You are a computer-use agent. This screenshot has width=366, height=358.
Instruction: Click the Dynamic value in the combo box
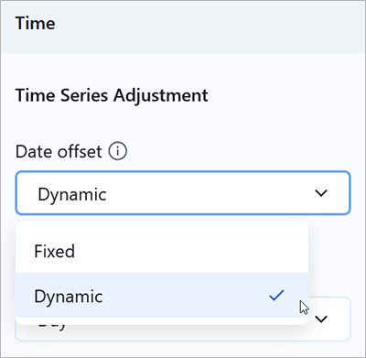[x=72, y=194]
